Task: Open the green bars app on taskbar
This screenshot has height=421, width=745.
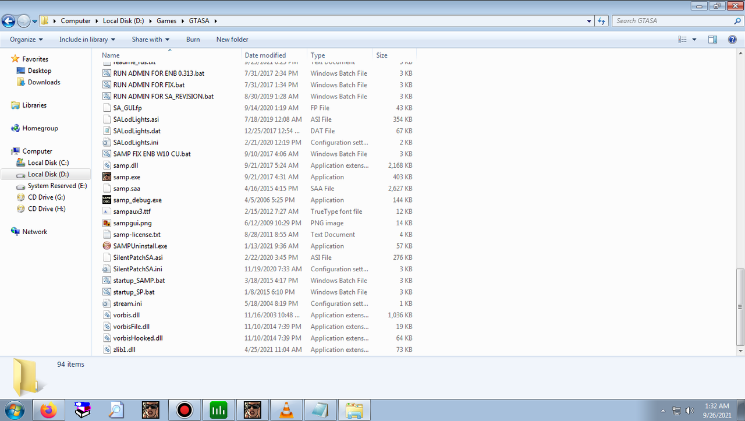Action: pos(218,410)
